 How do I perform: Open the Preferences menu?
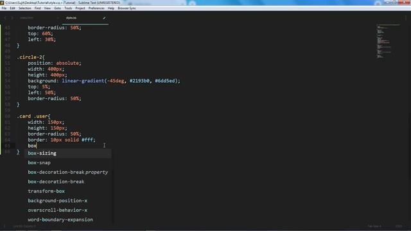pos(96,8)
